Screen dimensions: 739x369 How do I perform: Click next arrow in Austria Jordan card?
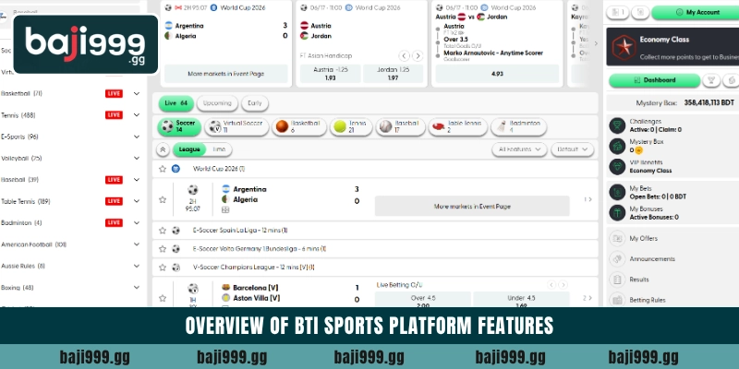418,56
